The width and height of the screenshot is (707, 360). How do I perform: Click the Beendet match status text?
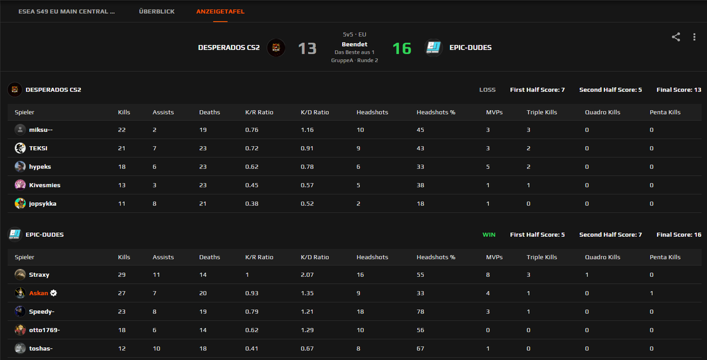tap(354, 44)
